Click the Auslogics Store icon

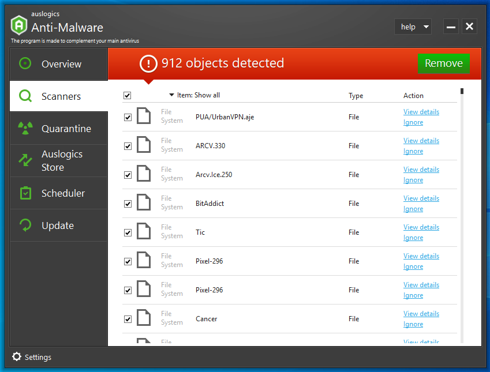[x=25, y=160]
